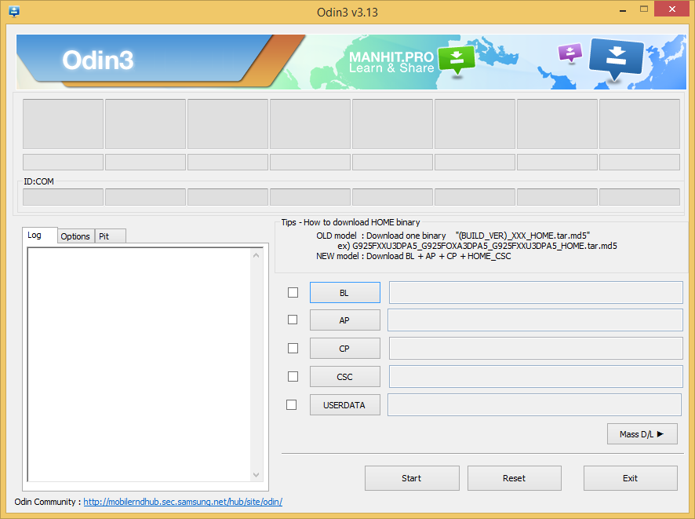695x519 pixels.
Task: Start the flashing process
Action: pyautogui.click(x=412, y=478)
